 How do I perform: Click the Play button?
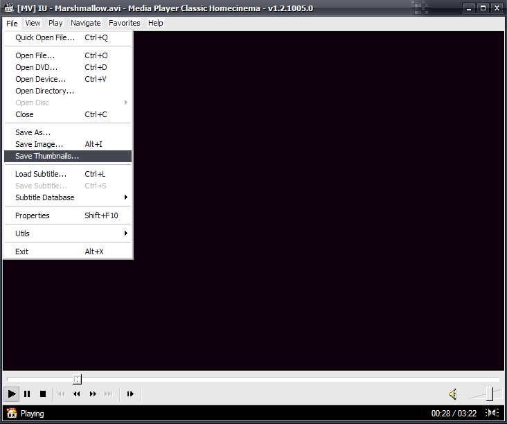point(11,394)
